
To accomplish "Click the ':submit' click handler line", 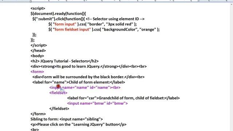I will pos(88,19).
